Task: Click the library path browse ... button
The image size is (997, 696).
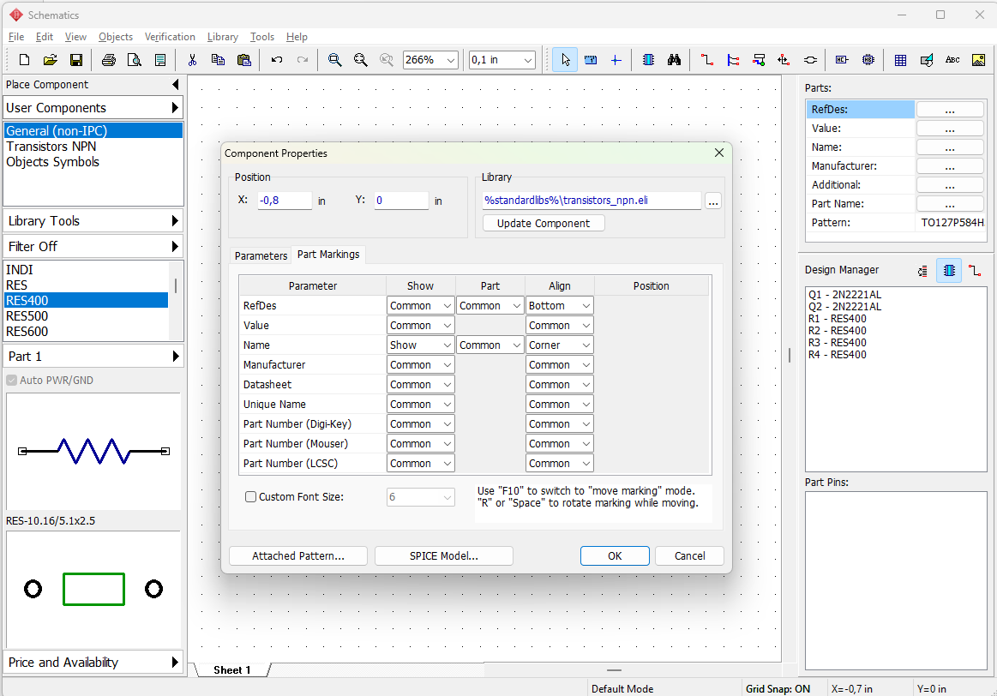Action: tap(712, 201)
